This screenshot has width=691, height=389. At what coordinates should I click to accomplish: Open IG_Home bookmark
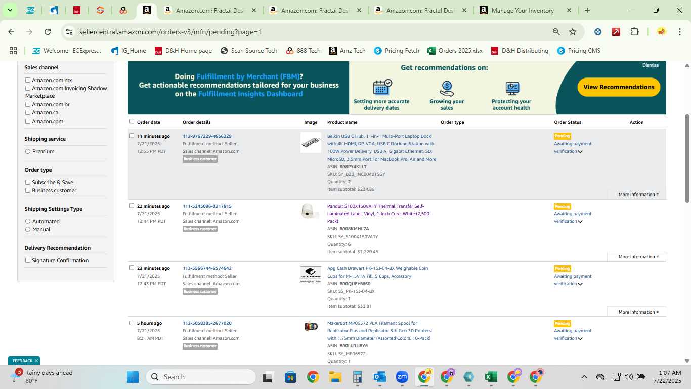[x=128, y=51]
